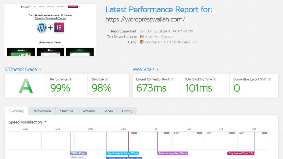This screenshot has height=159, width=283.
Task: Open the Video tab
Action: tap(109, 111)
